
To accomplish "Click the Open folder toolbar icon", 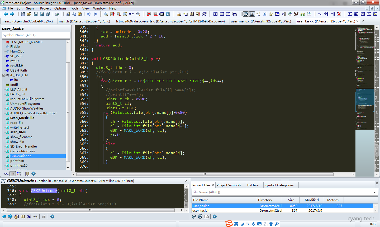I will click(29, 14).
